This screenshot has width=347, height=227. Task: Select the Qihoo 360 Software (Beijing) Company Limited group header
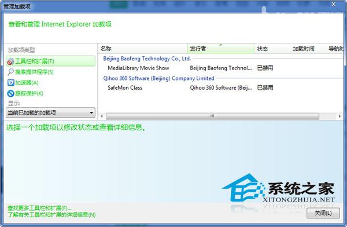158,78
